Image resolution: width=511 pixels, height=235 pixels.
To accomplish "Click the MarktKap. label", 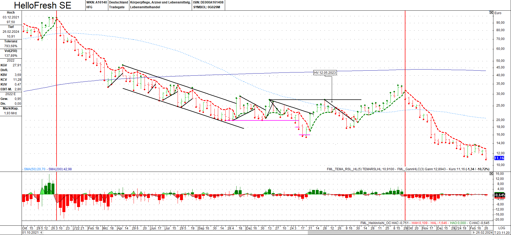I will click(x=11, y=108).
